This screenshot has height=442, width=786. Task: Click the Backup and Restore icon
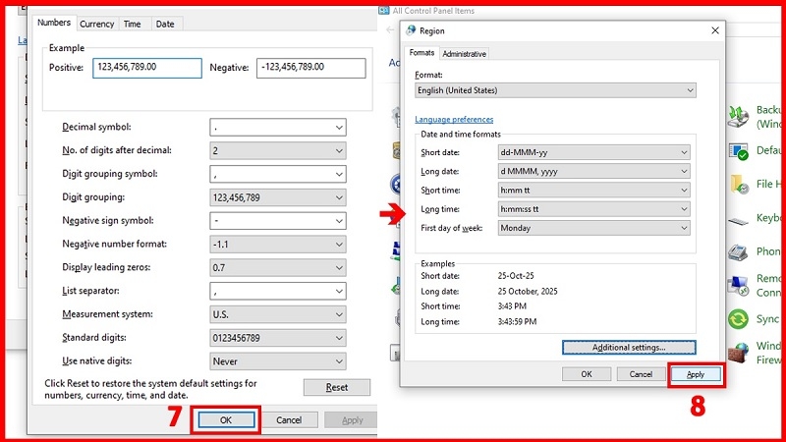739,117
